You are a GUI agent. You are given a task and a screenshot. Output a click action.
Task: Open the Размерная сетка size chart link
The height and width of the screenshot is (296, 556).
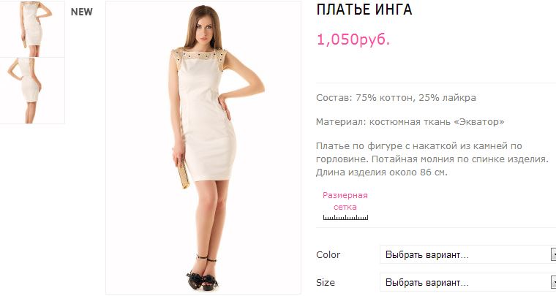[345, 201]
